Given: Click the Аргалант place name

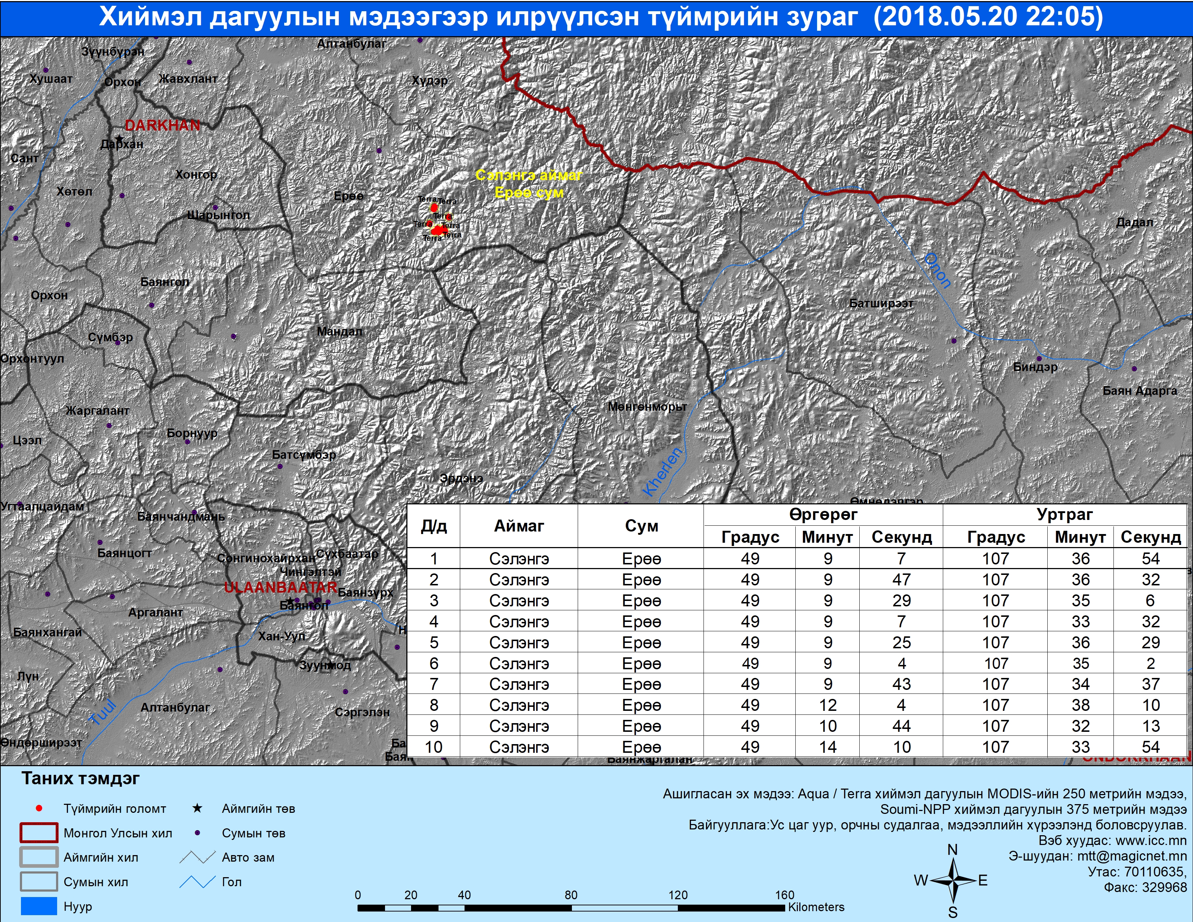Looking at the screenshot, I should click(x=155, y=613).
